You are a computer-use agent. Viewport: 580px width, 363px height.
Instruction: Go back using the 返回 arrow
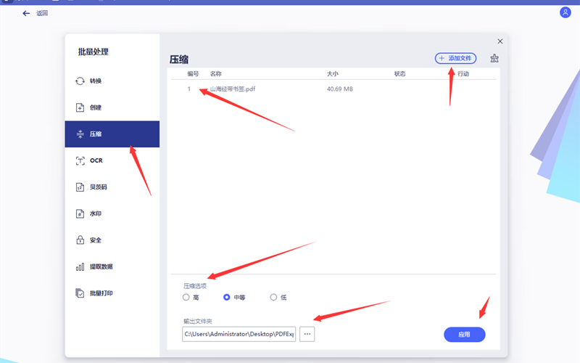(27, 13)
